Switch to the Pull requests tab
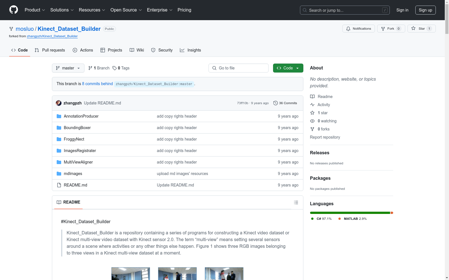The width and height of the screenshot is (449, 280). click(50, 50)
